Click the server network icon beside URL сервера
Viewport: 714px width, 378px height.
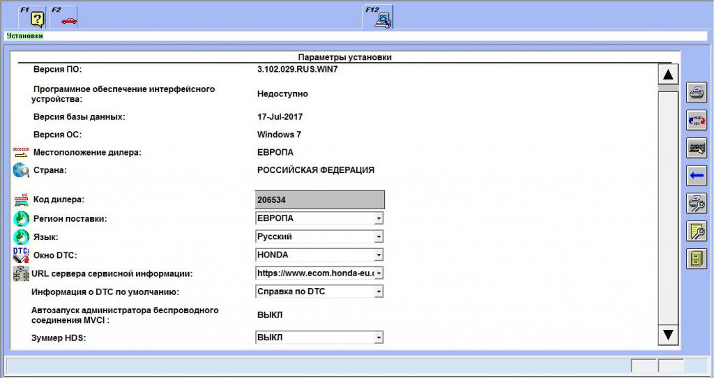click(x=21, y=273)
